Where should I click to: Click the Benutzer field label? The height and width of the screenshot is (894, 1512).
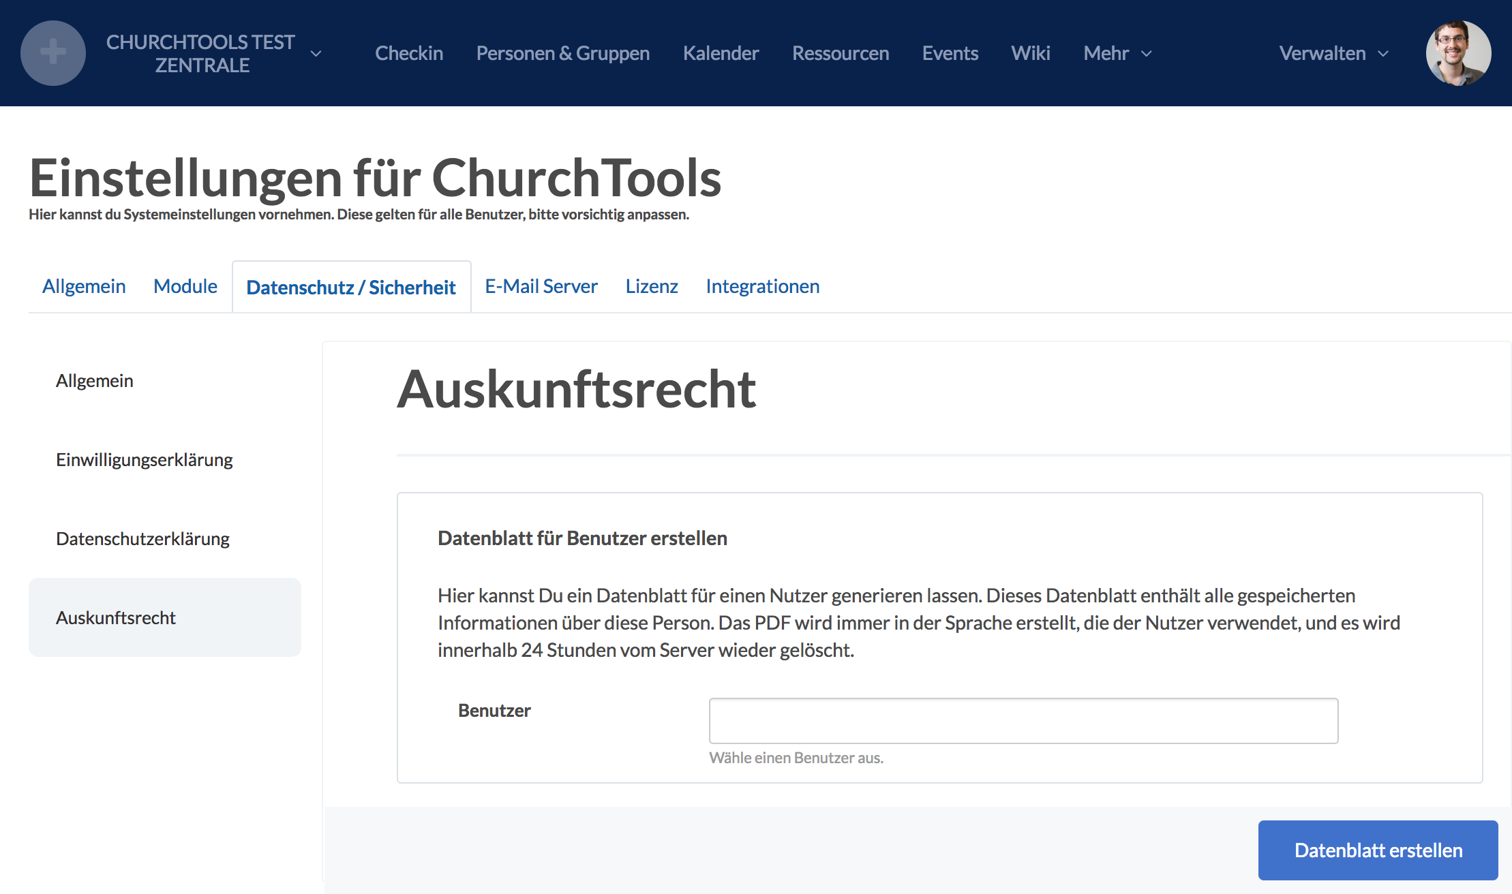pos(494,710)
